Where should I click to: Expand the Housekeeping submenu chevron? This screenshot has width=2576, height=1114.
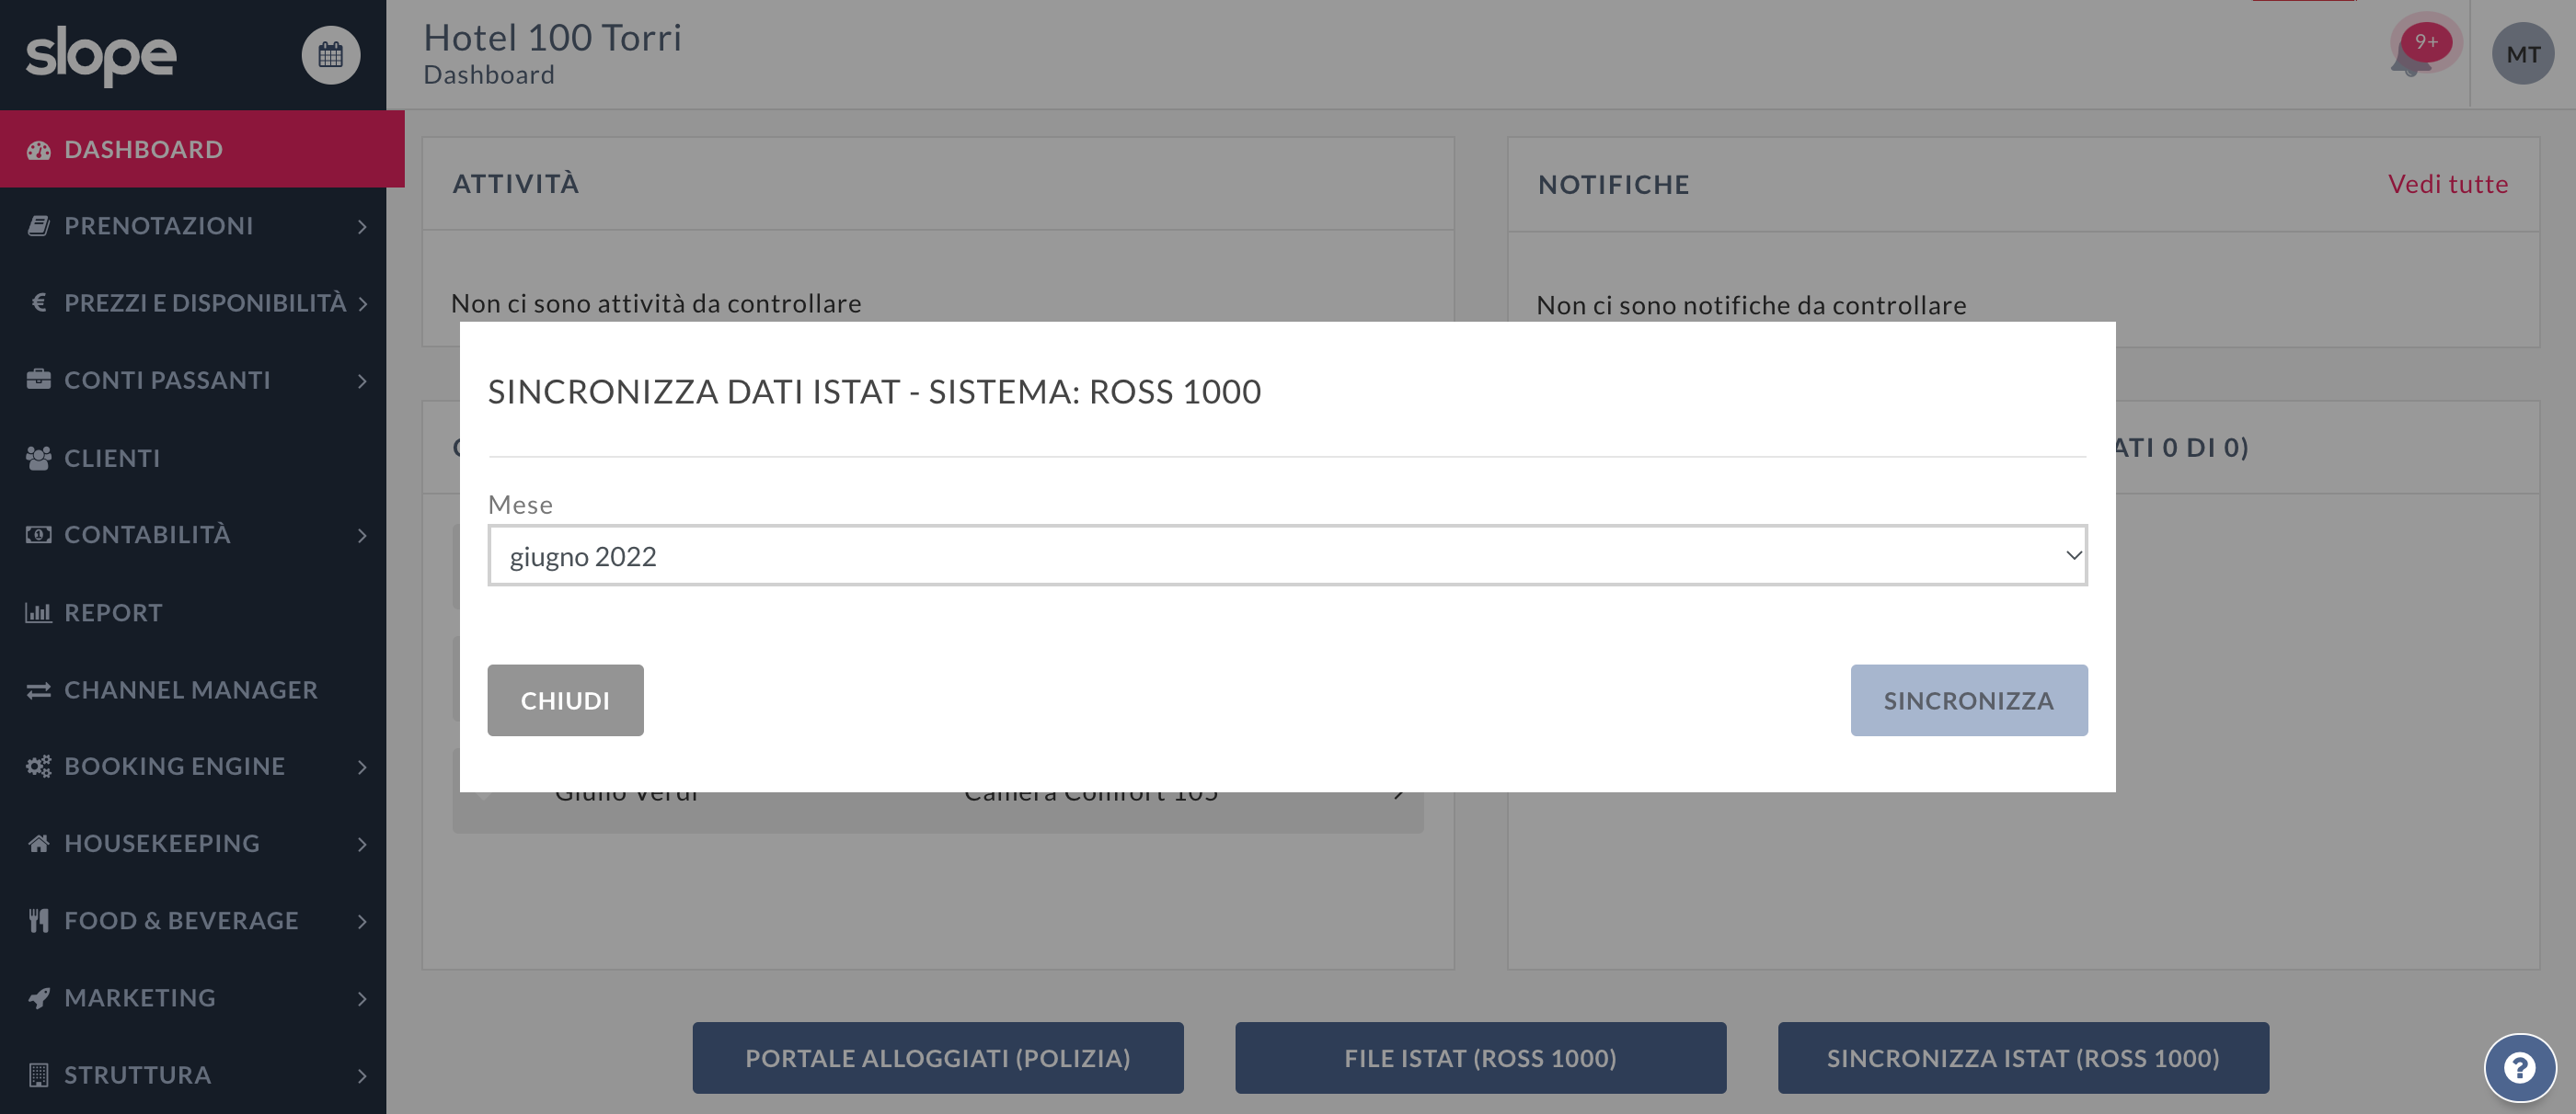pyautogui.click(x=362, y=845)
